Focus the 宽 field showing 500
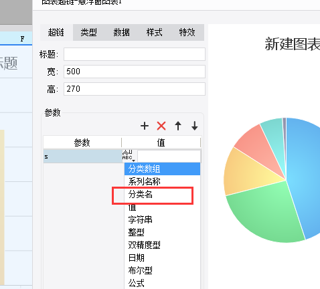The height and width of the screenshot is (289, 320). [135, 72]
